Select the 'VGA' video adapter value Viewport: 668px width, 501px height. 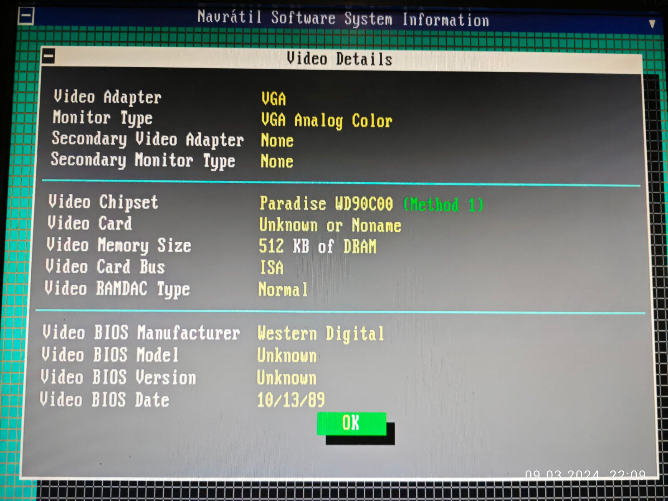pos(273,99)
